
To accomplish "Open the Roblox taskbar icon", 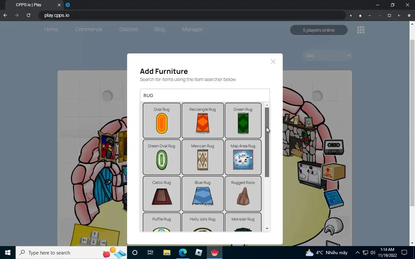I will tap(199, 253).
